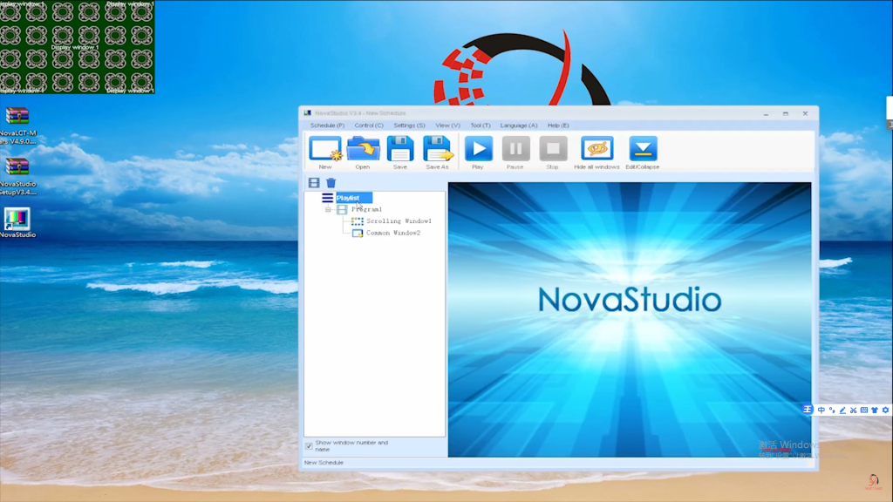893x502 pixels.
Task: Click the pencil icon on the IME bar
Action: point(842,410)
